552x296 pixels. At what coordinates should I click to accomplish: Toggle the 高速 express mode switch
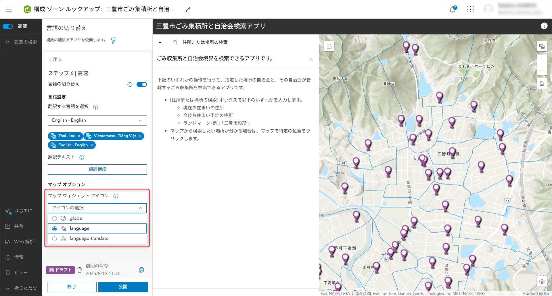8,26
